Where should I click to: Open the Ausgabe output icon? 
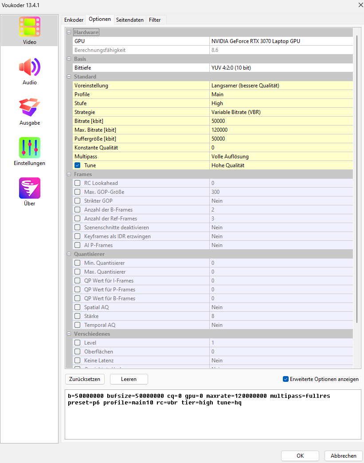point(30,107)
